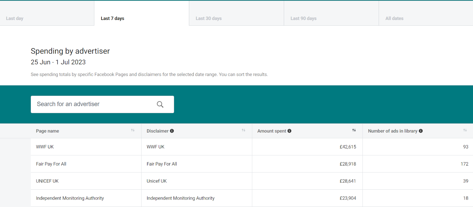Open Independent Monitoring Authority page name
This screenshot has width=473, height=207.
pos(70,198)
